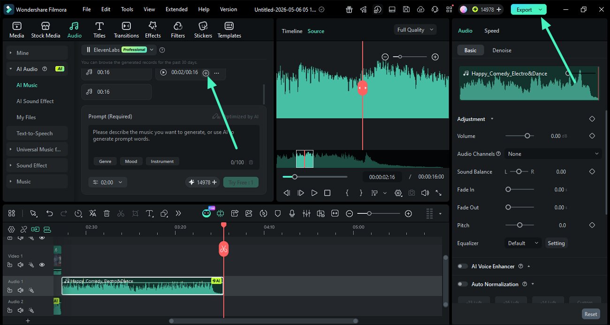
Task: Open the Full Quality dropdown
Action: pyautogui.click(x=415, y=30)
